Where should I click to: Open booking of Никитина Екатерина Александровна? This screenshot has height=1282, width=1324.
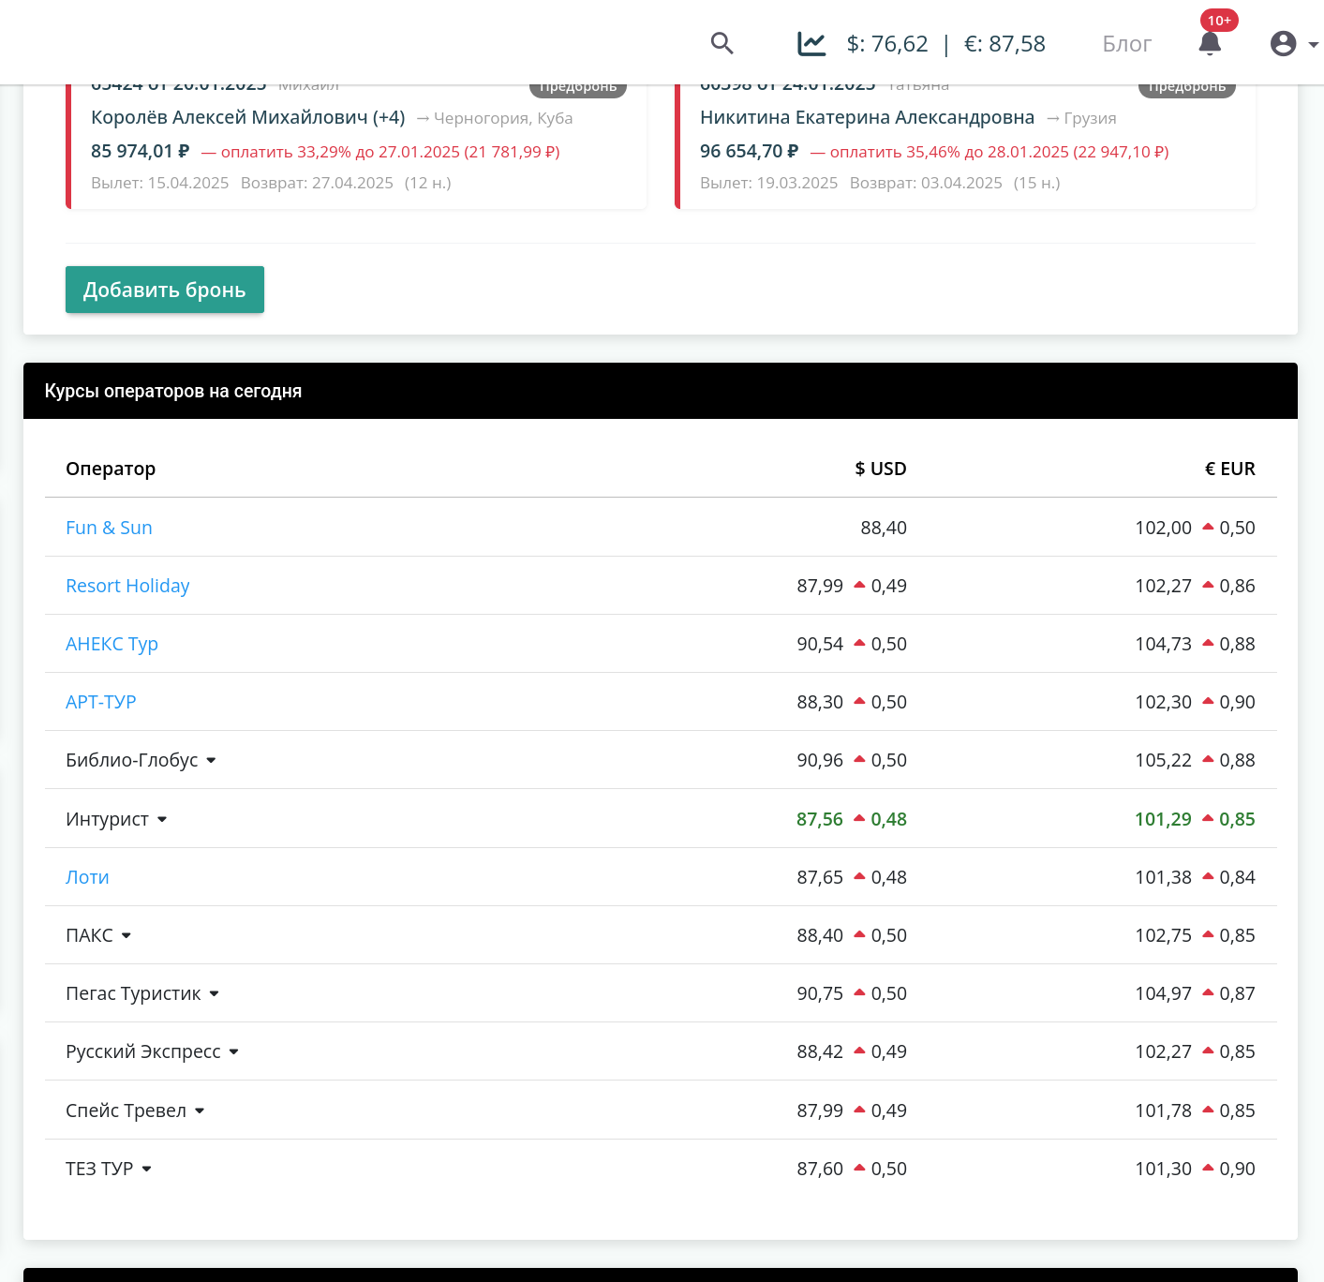coord(867,117)
